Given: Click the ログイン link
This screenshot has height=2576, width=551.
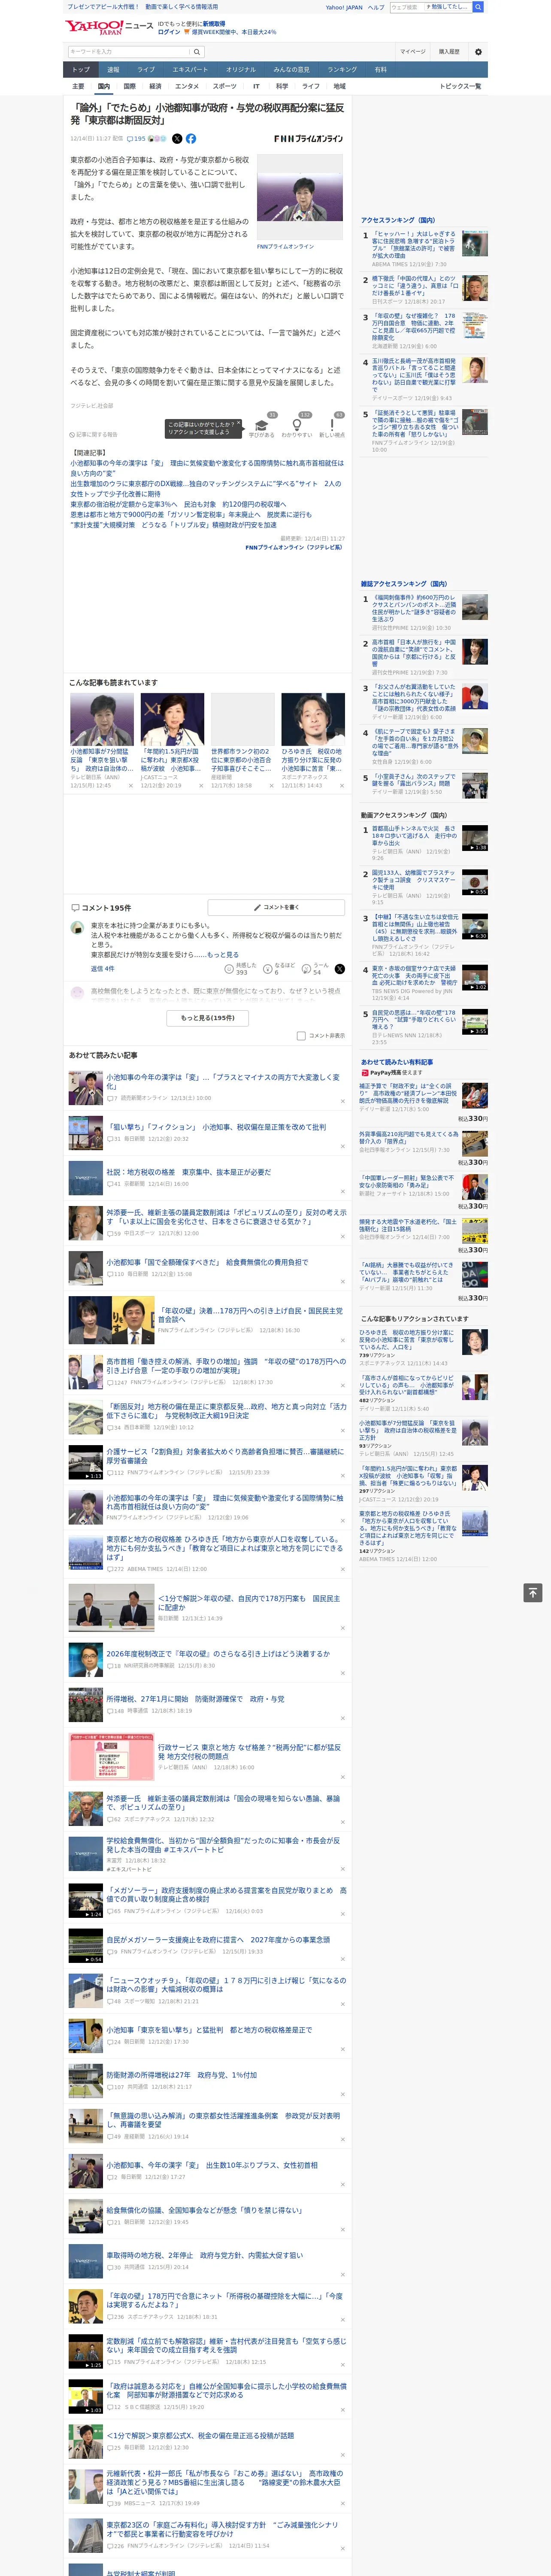Looking at the screenshot, I should [169, 32].
